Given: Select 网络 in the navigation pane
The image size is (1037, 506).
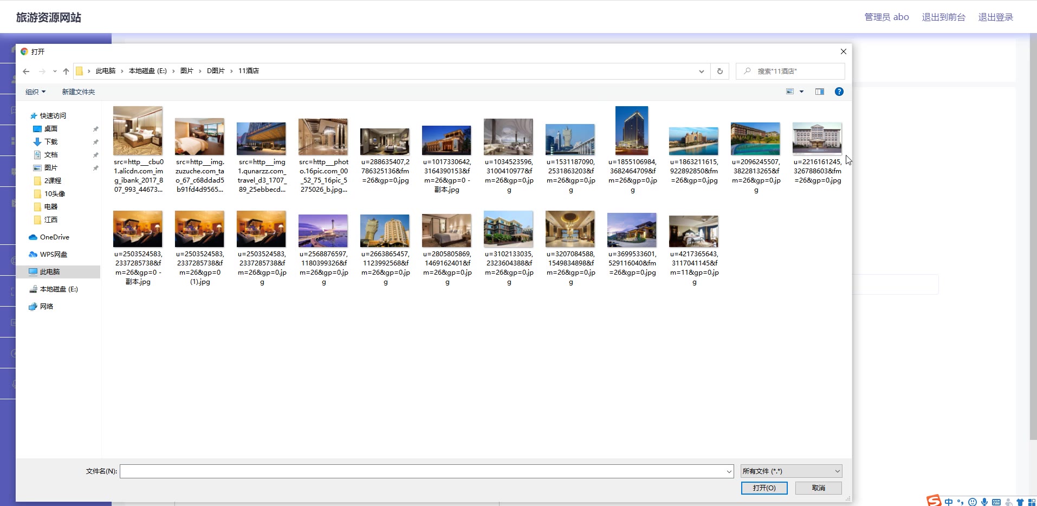Looking at the screenshot, I should [x=47, y=307].
